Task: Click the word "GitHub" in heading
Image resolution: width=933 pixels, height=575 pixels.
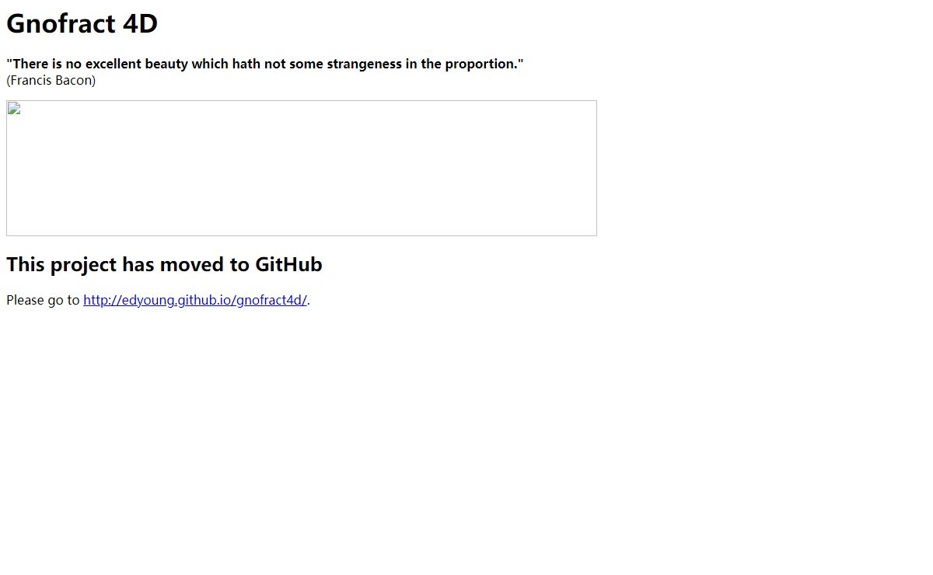Action: (x=288, y=264)
